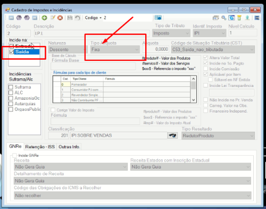The height and width of the screenshot is (209, 266).
Task: Click the dark panel icon at toolbar end
Action: [257, 18]
